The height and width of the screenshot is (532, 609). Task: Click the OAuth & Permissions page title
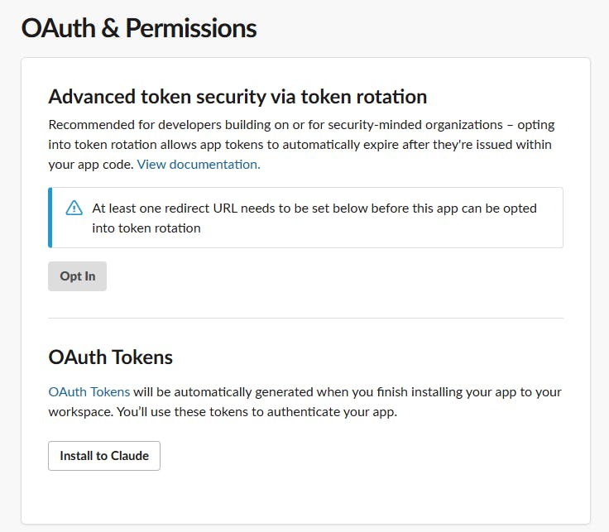[139, 28]
